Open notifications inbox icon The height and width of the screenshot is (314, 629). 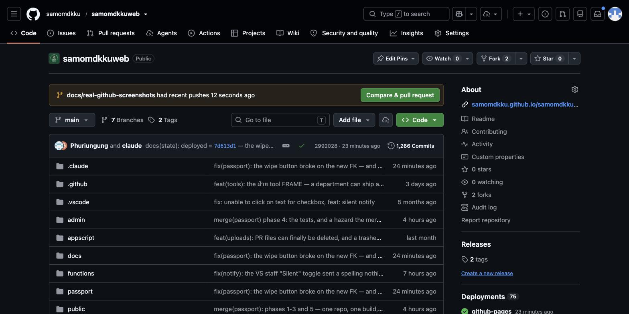598,14
